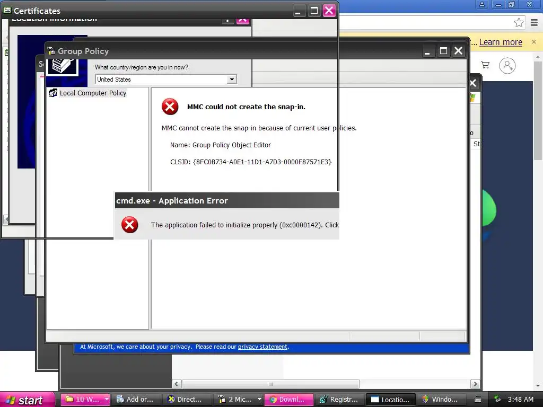
Task: Click the CLSID text line
Action: click(251, 162)
